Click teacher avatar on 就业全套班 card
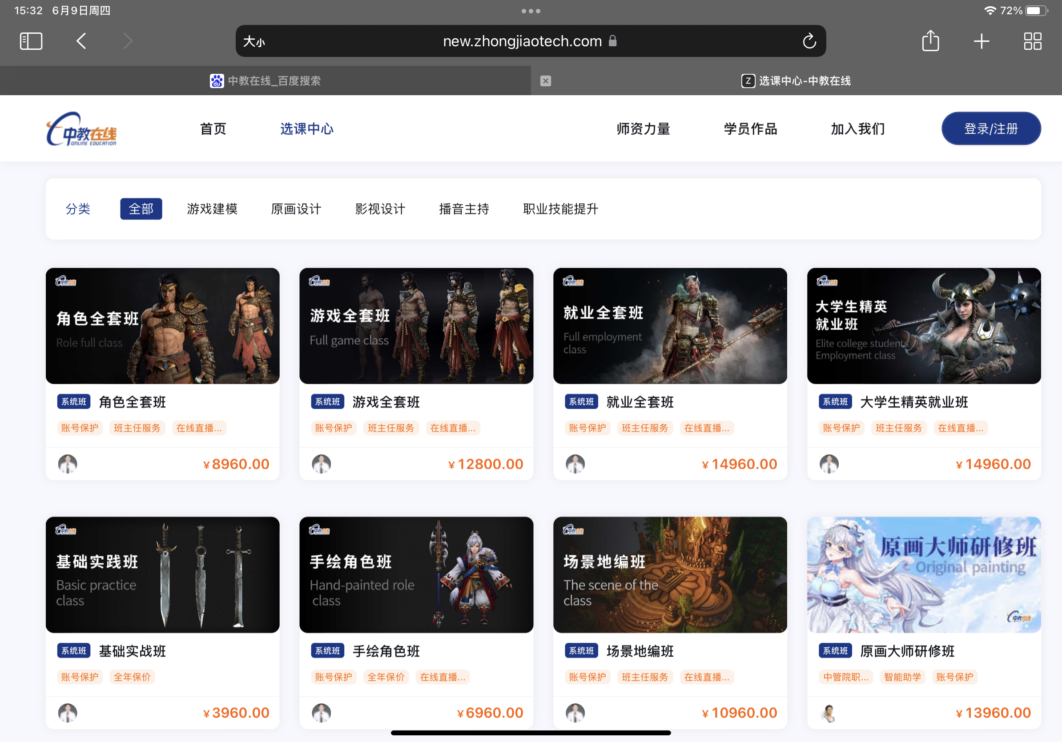This screenshot has height=742, width=1062. [x=575, y=464]
